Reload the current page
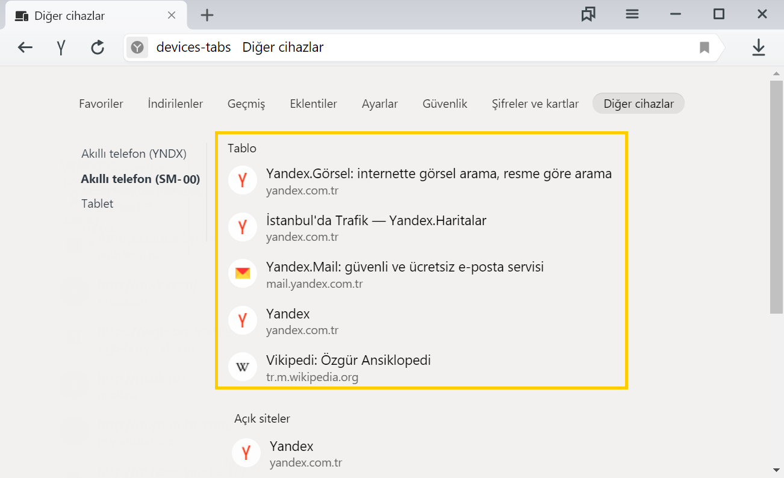 [98, 48]
